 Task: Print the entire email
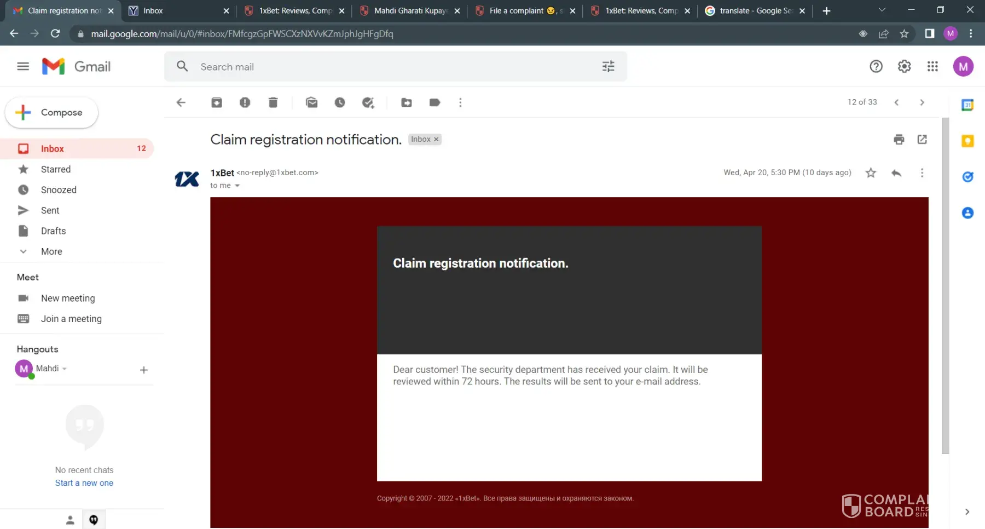click(899, 140)
